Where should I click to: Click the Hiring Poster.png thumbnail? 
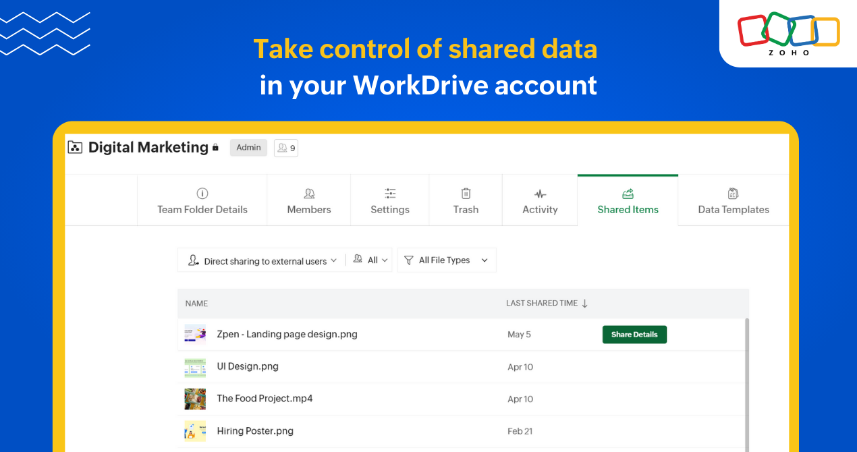click(x=195, y=431)
